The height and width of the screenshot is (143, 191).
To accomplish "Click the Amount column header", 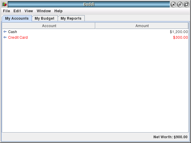I will 142,26.
